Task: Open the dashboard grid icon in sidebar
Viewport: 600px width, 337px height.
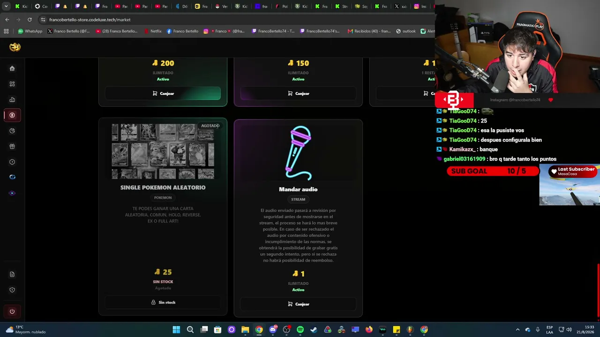Action: [x=12, y=84]
